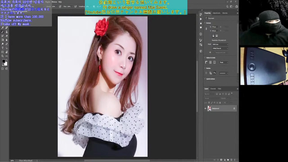Select the Background layer thumbnail
288x162 pixels.
coord(209,108)
